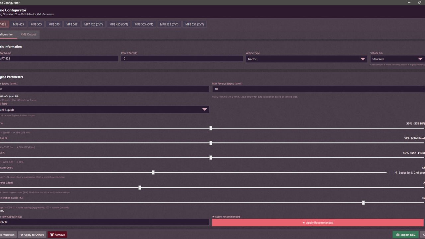Click the RPM percent slider handle
425x239 pixels.
coord(211,158)
